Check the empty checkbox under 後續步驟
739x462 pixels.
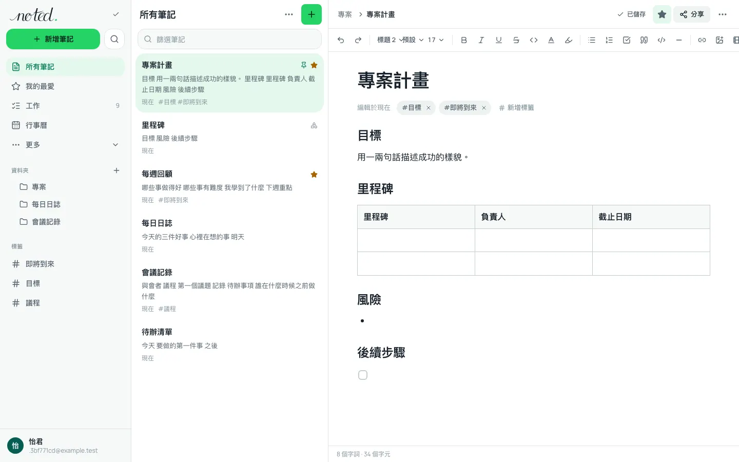363,375
